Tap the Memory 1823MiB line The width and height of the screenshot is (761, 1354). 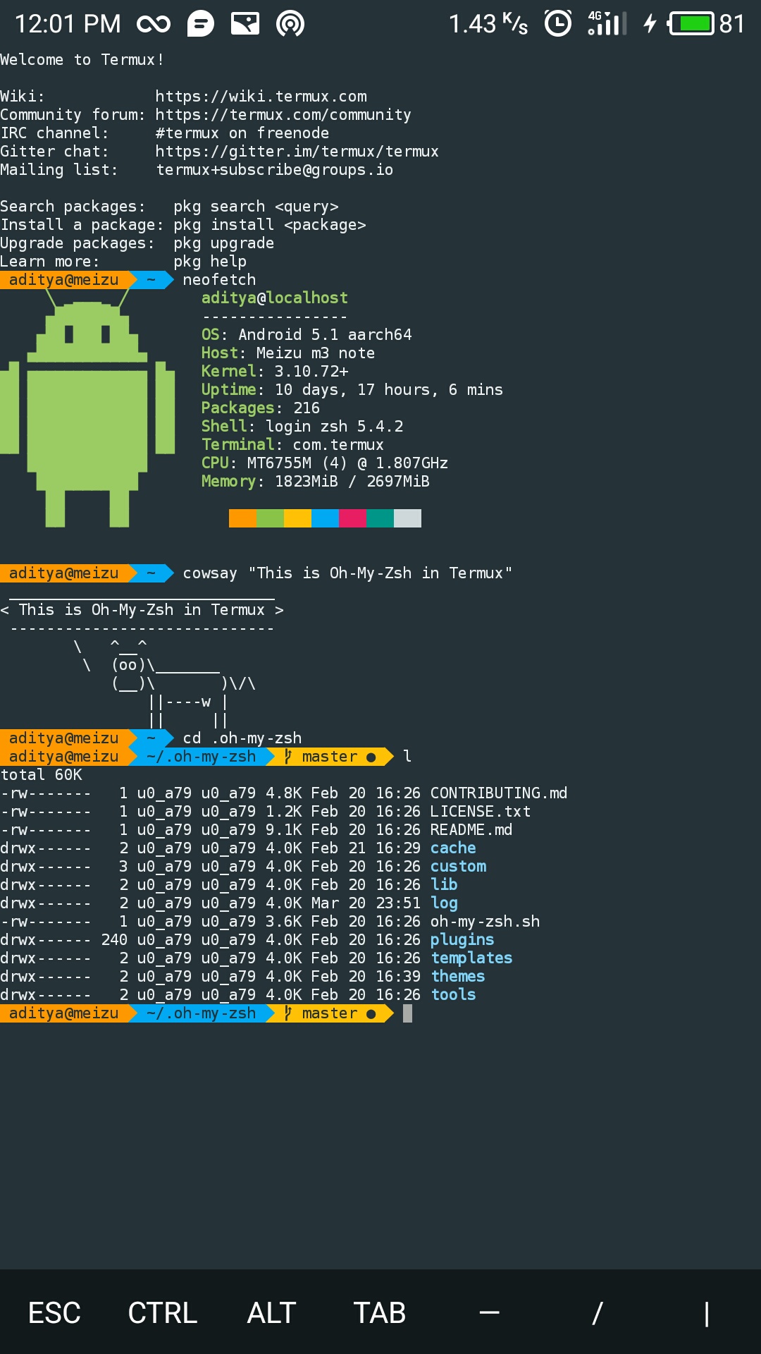(x=316, y=482)
